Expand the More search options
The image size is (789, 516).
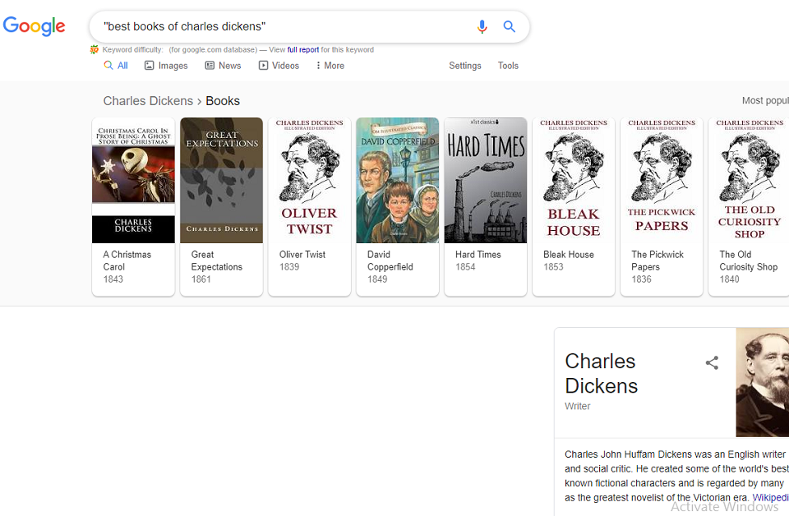[x=330, y=66]
